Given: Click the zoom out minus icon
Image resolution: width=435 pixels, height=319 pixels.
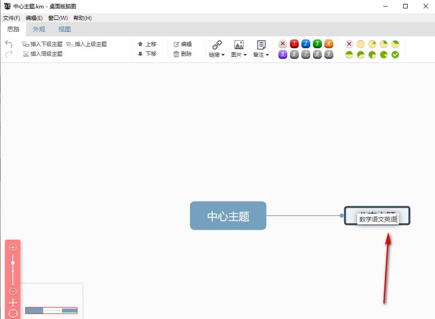Looking at the screenshot, I should coord(13,292).
